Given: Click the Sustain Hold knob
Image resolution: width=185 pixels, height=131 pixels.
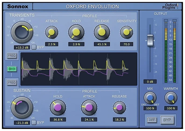Looking at the screenshot, I should click(x=58, y=108).
